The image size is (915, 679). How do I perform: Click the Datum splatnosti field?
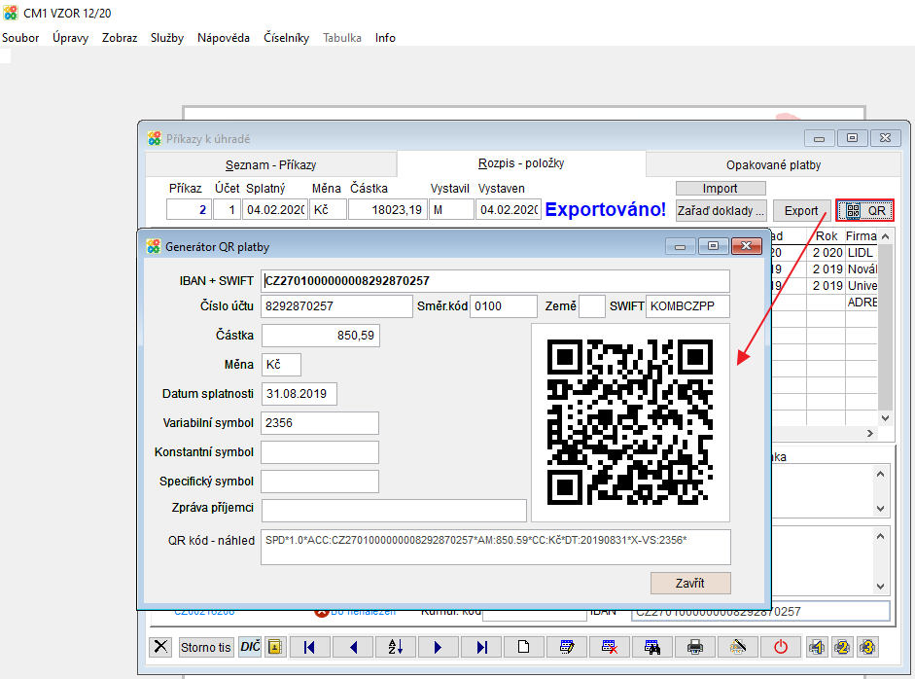(299, 394)
